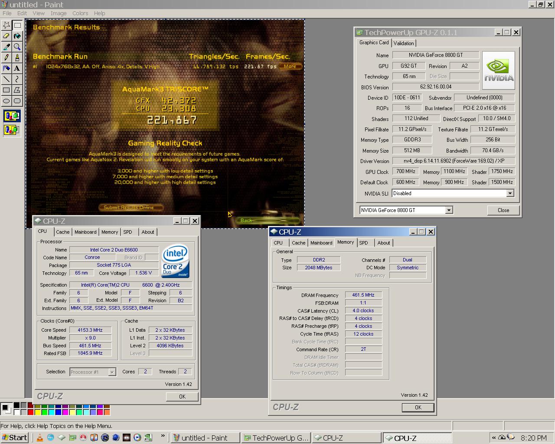555x444 pixels.
Task: Pick the Curve tool in Paint
Action: click(17, 79)
